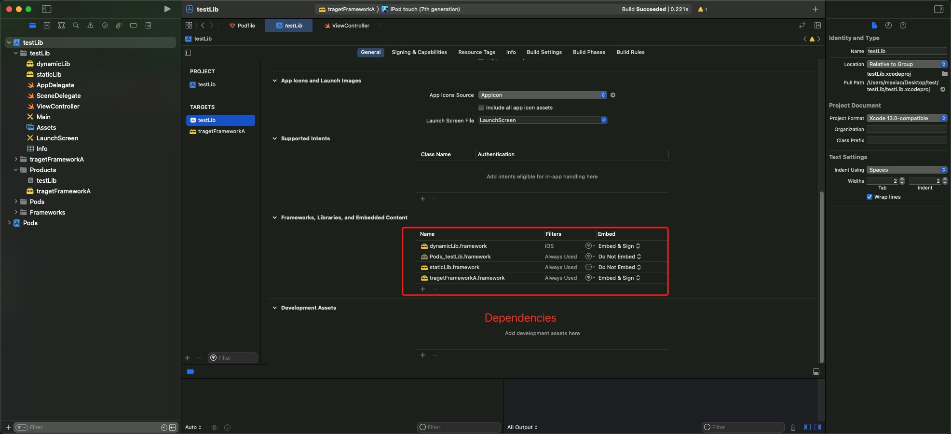
Task: Open the Library with the plus toolbar icon
Action: (x=815, y=9)
